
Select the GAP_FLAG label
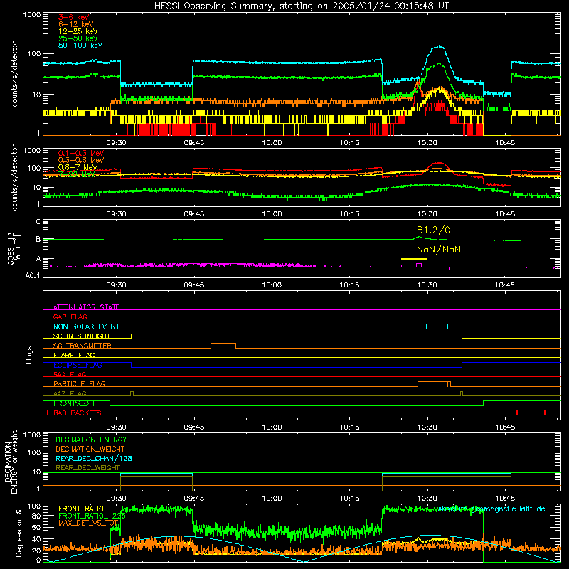pos(70,317)
